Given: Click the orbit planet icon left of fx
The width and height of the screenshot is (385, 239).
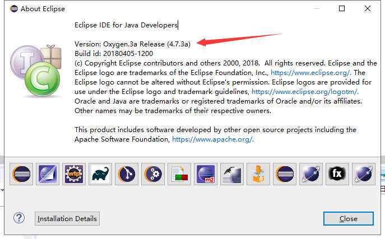Looking at the screenshot, I should tap(311, 174).
